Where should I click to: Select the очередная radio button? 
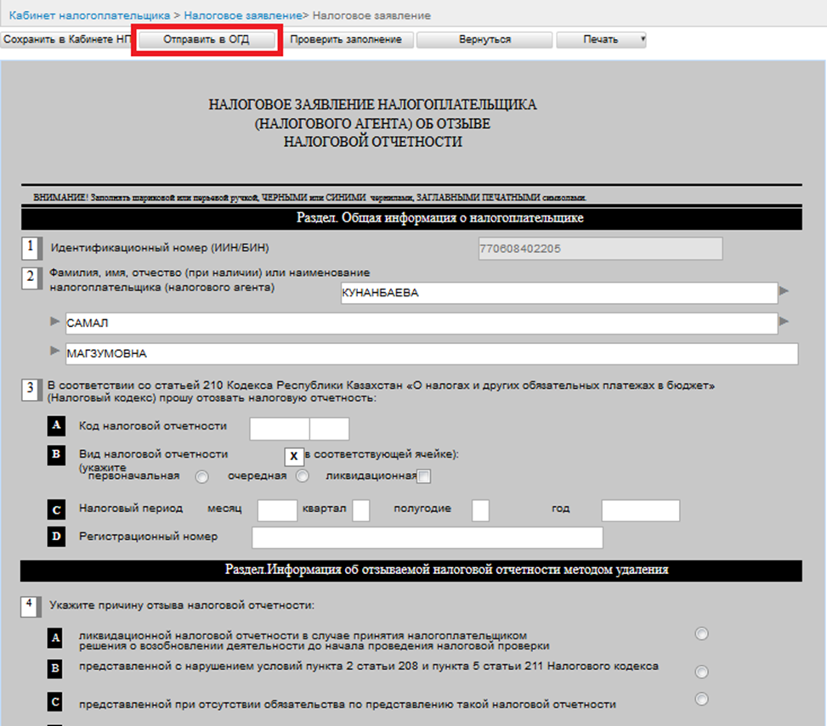coord(302,476)
